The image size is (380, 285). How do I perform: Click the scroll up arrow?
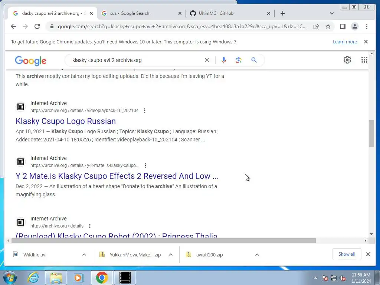tap(372, 53)
